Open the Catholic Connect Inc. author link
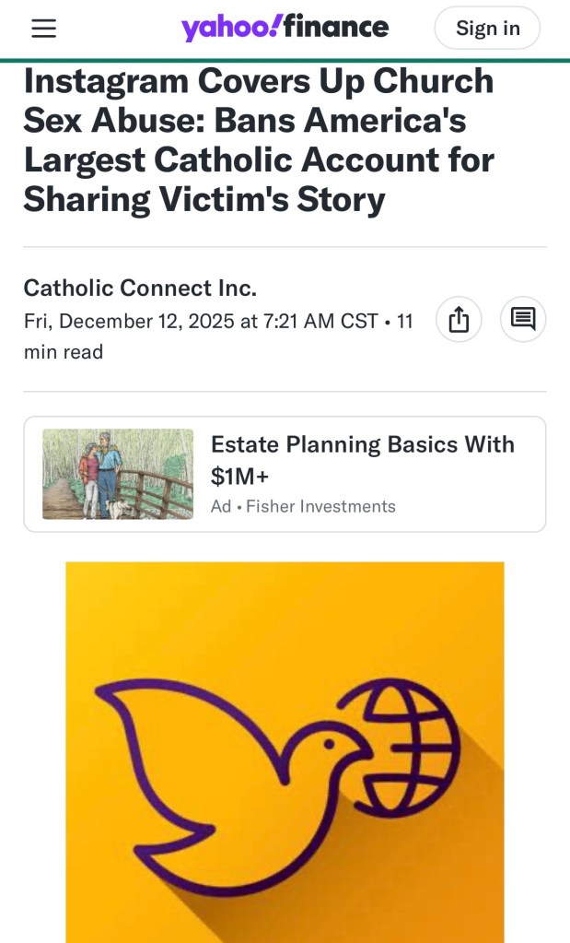Viewport: 570px width, 943px height. click(x=140, y=288)
